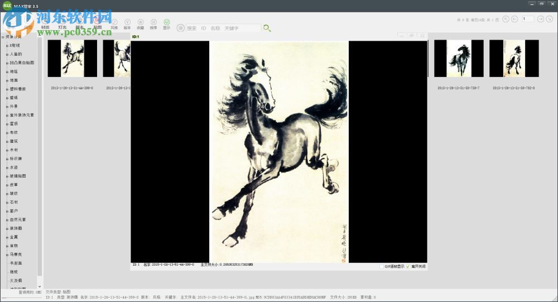Viewport: 558px width, 302px height.
Task: Select the 木材 category
Action: (x=13, y=150)
